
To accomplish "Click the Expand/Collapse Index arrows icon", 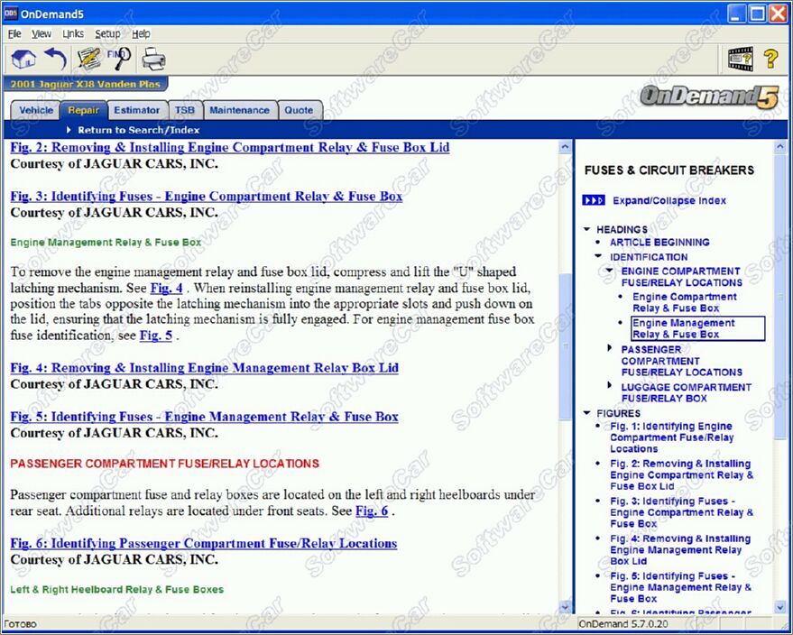I will click(x=593, y=200).
